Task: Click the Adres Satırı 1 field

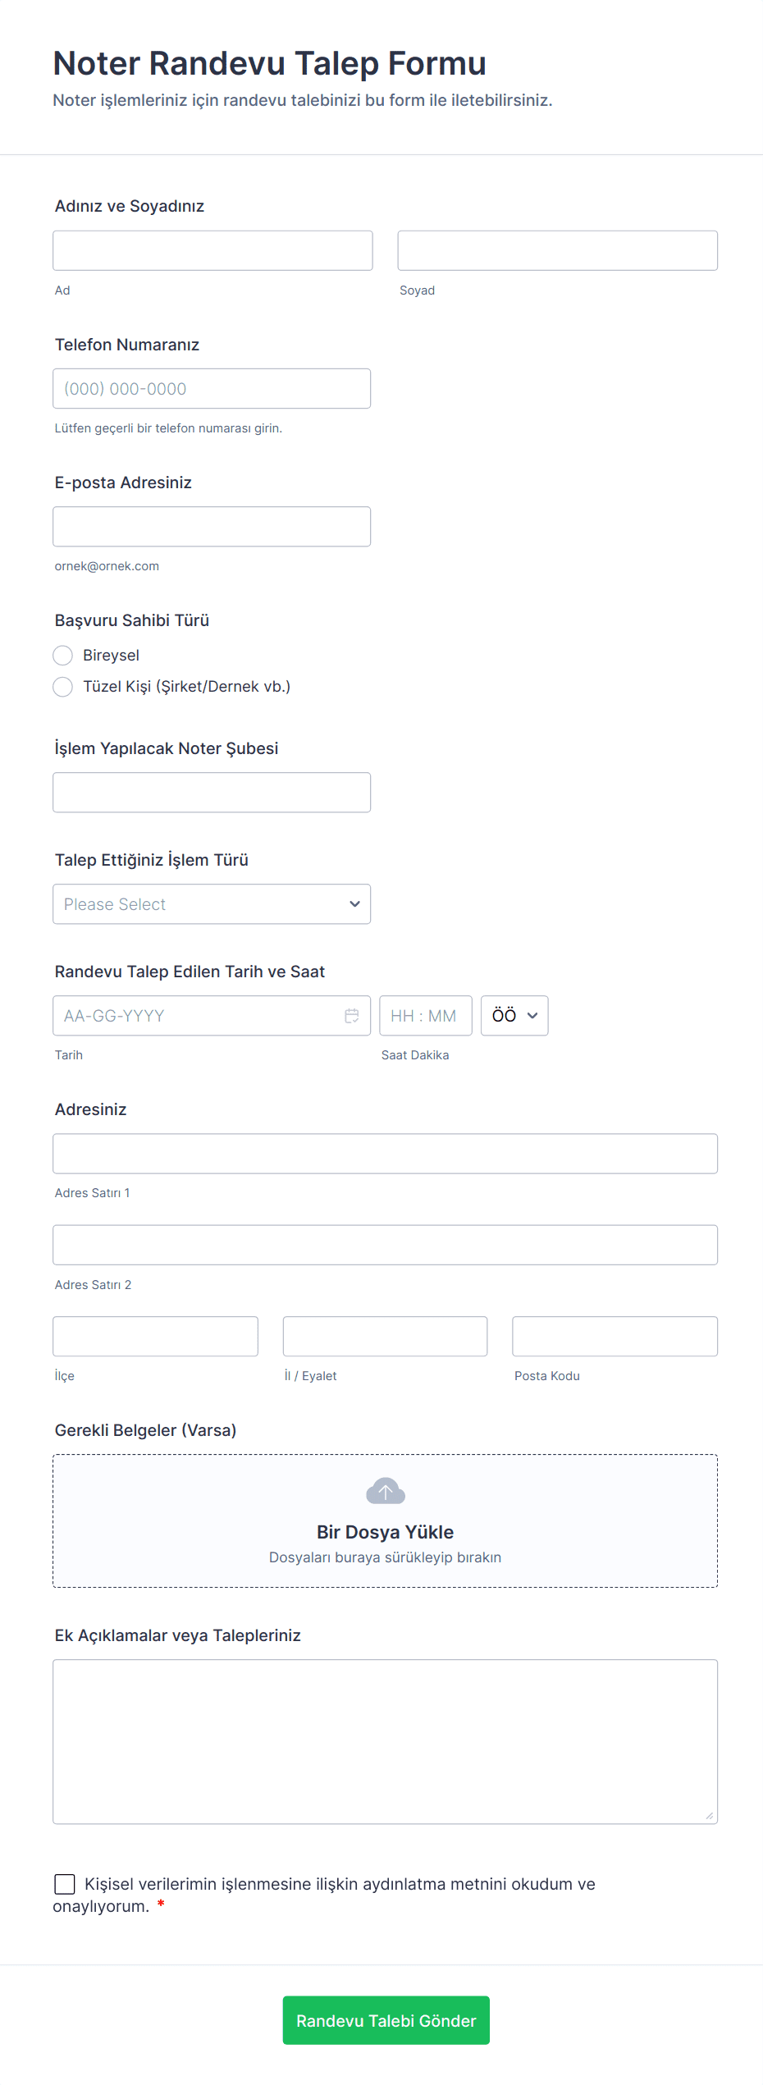Action: point(385,1154)
